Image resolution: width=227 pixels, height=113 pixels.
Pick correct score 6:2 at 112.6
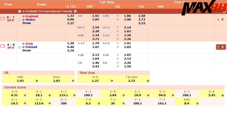pos(39,102)
